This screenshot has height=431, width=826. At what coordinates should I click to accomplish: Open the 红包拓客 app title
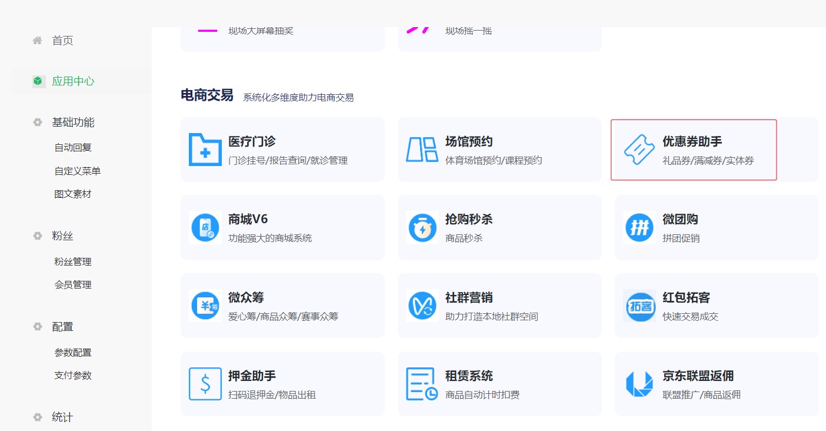click(686, 298)
